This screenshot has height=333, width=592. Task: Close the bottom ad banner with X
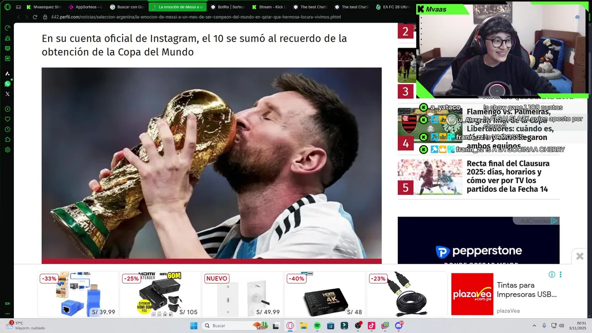click(x=580, y=256)
